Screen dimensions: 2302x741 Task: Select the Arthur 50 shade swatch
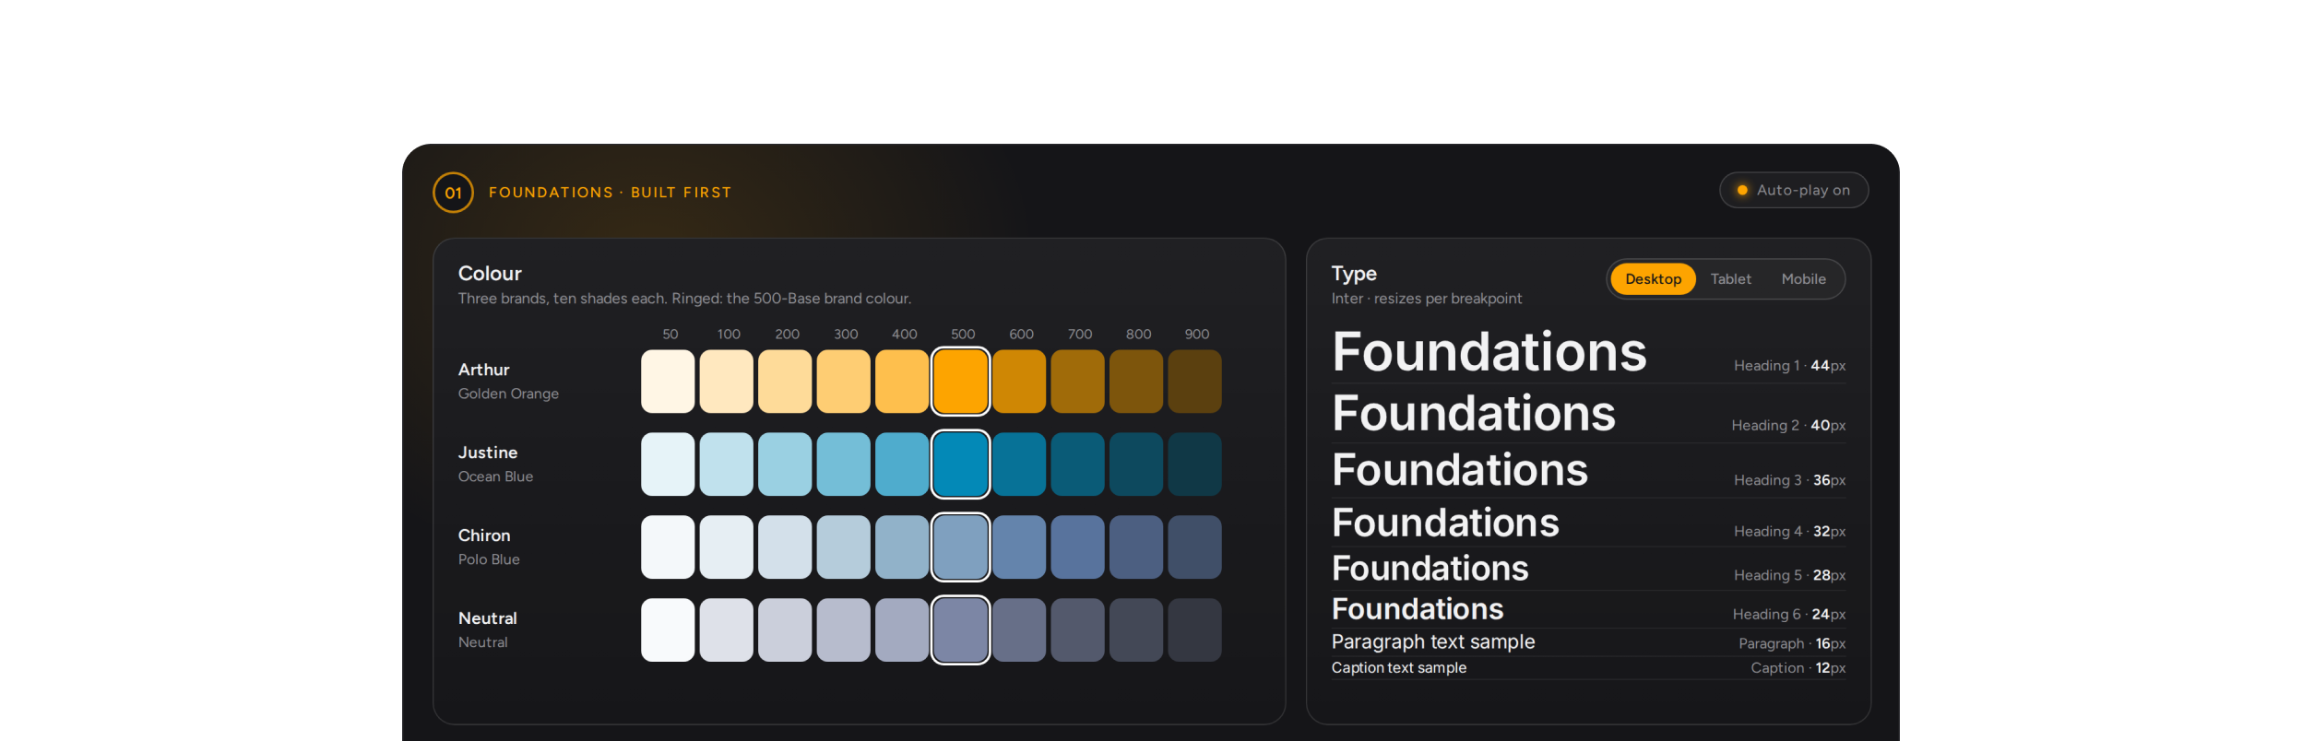668,382
